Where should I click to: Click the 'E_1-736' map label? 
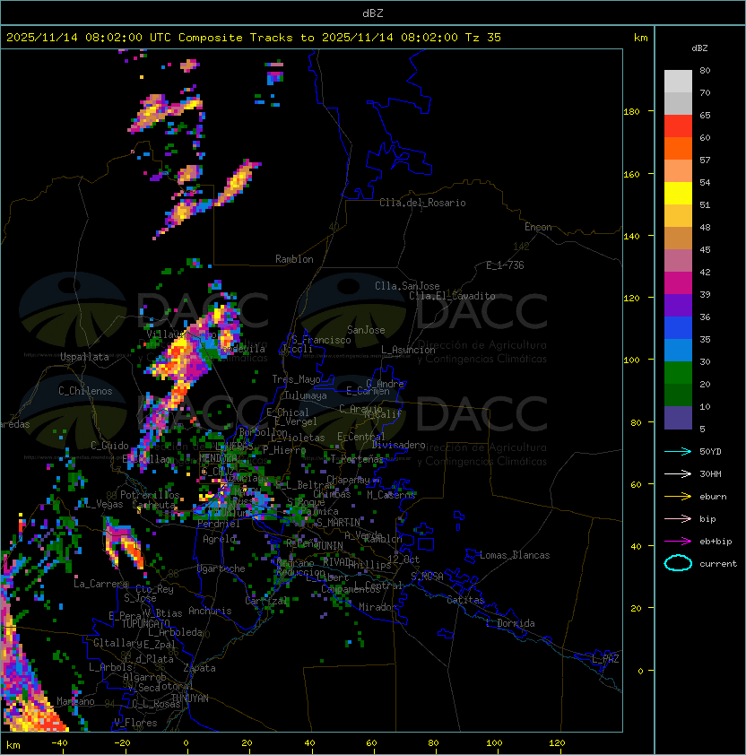(x=505, y=265)
